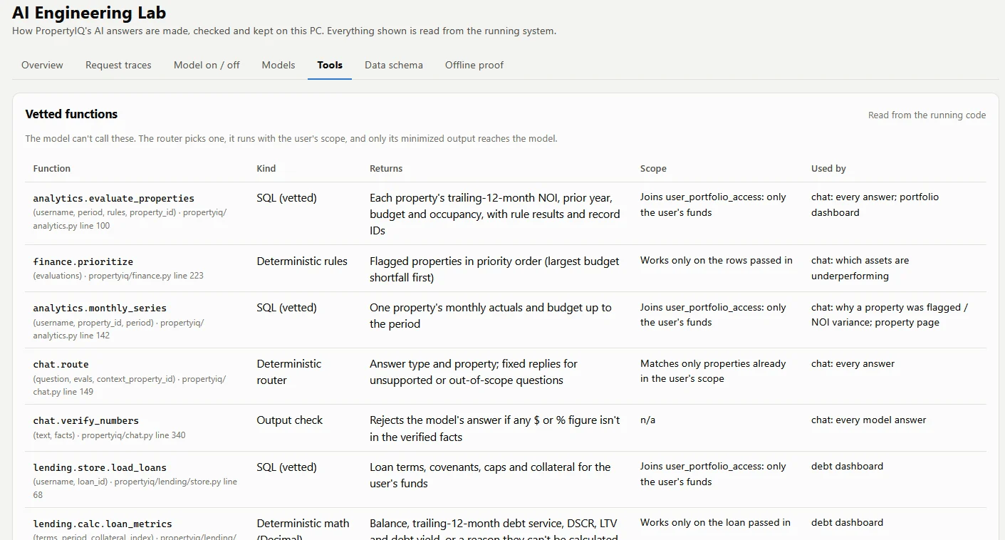Click 'debt dashboard' in load_loans row

point(847,467)
